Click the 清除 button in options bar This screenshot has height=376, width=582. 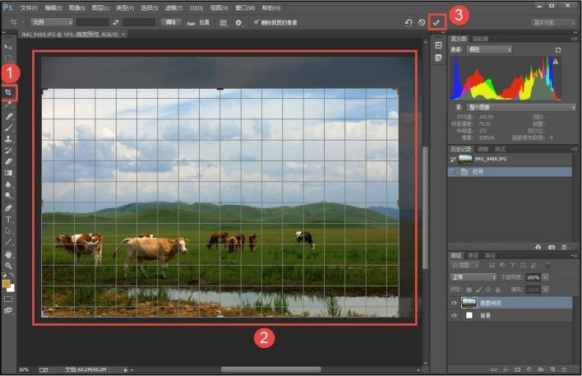click(x=171, y=23)
